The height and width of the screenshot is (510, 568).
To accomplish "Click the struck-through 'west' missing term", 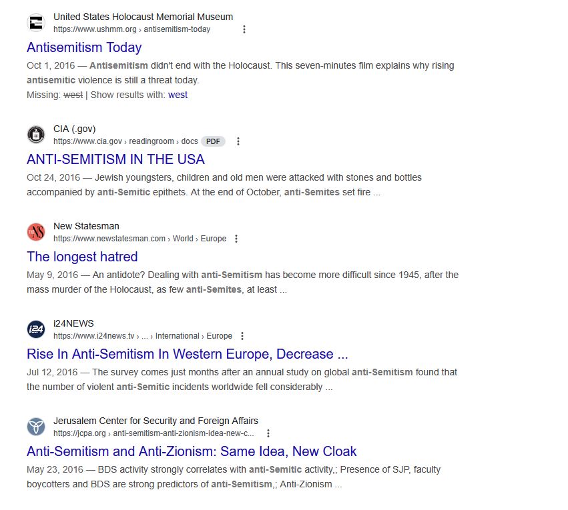I will coord(73,95).
